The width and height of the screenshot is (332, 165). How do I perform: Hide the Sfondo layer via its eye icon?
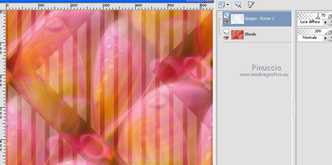click(x=226, y=38)
